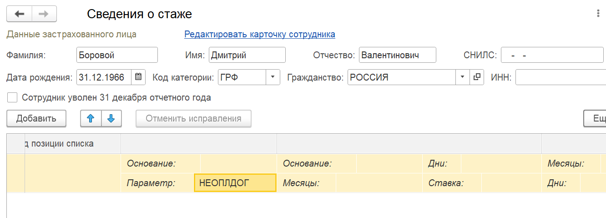This screenshot has height=218, width=606.
Task: Toggle employee dismissed December 31 checkbox
Action: pos(12,97)
